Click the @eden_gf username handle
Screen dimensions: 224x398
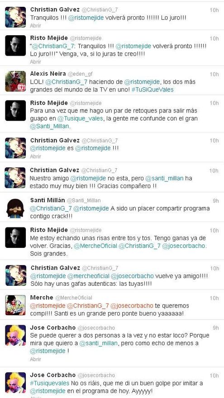[80, 74]
